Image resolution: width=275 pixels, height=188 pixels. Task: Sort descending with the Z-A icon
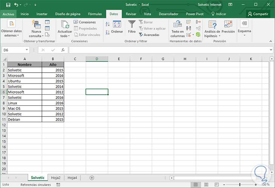[108, 32]
